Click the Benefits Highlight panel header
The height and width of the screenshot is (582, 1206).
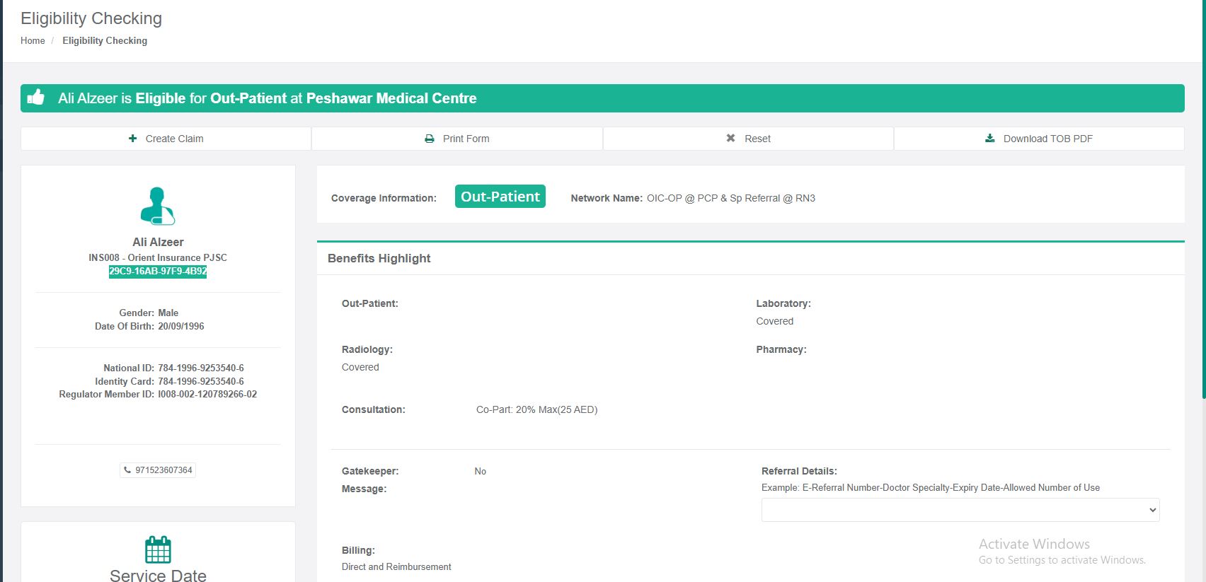[x=379, y=259]
